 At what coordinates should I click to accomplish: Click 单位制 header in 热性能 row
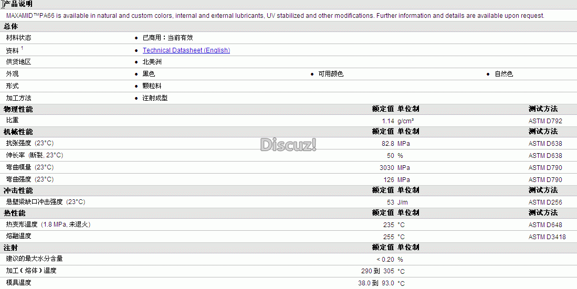coord(408,212)
